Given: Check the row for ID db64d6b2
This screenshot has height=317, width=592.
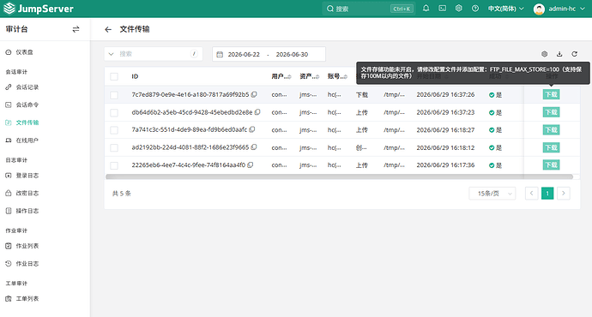Looking at the screenshot, I should click(x=114, y=112).
